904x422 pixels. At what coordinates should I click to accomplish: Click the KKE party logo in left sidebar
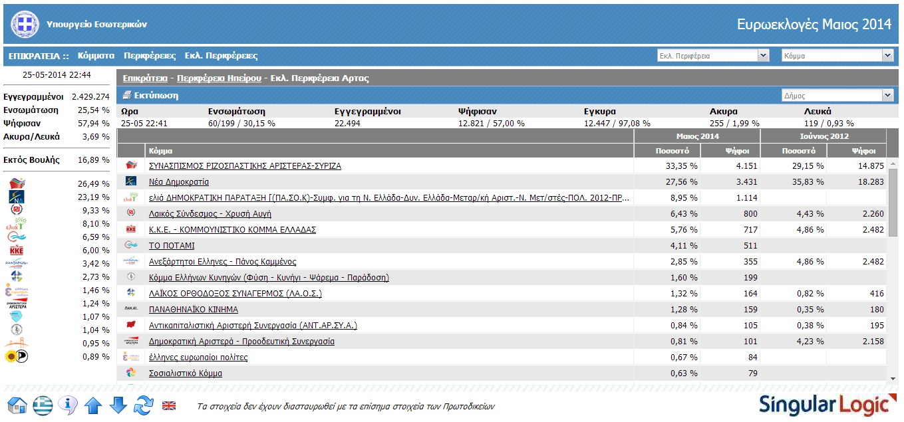coord(17,251)
